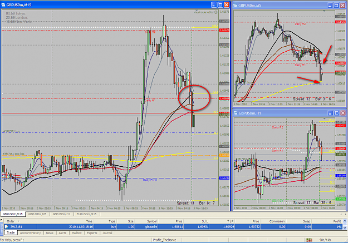Click Profile_TheDance in the status bar
The width and height of the screenshot is (348, 243).
[x=164, y=240]
